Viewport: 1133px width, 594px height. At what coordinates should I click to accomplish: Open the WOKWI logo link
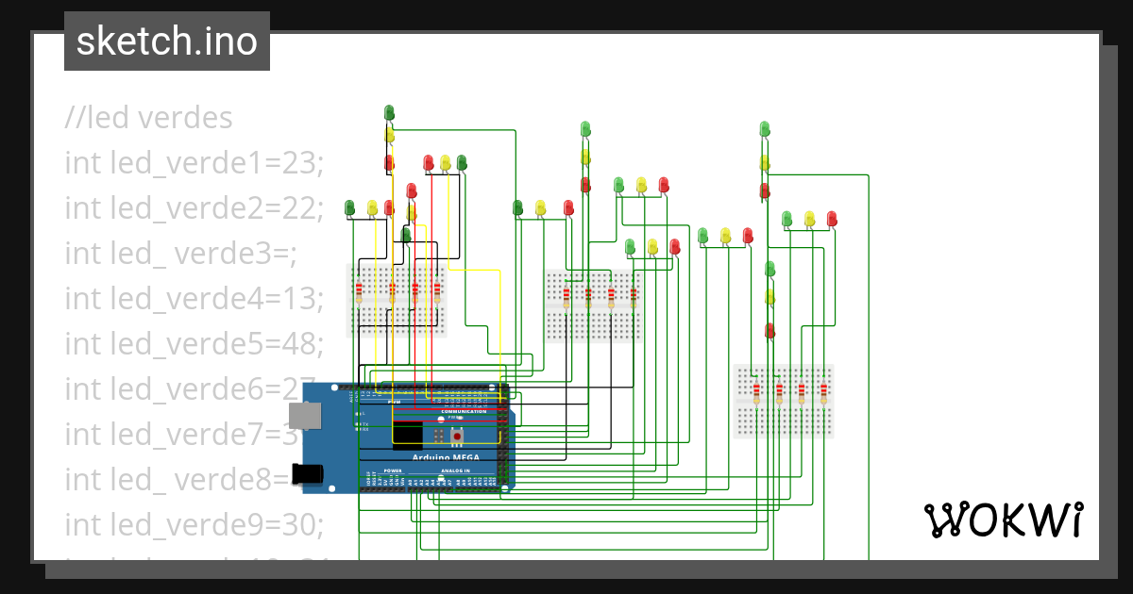1004,520
